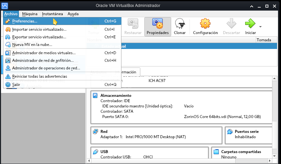
Task: Start the VM with Iniciar
Action: point(250,27)
